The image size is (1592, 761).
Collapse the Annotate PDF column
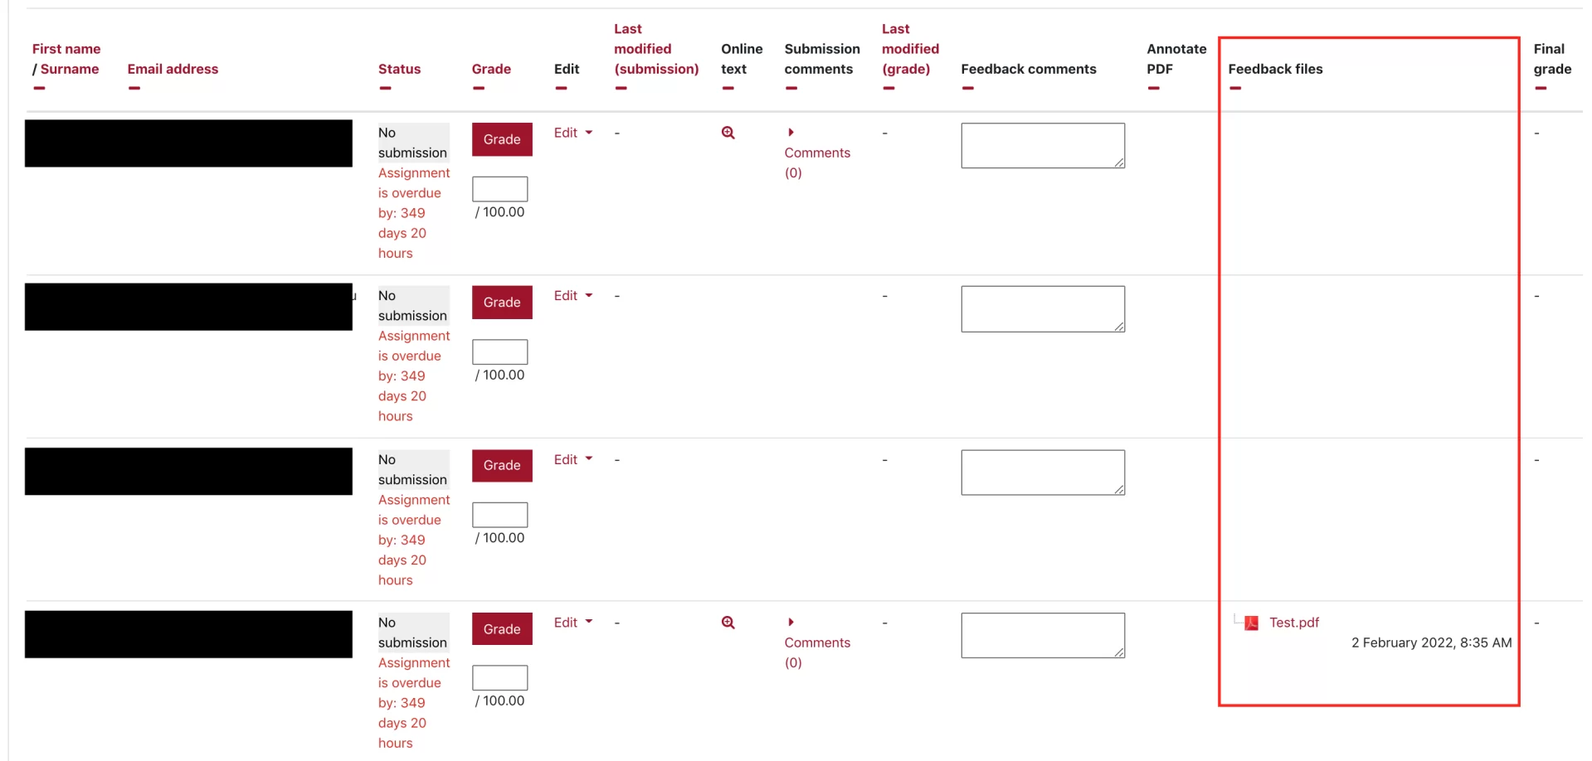[x=1153, y=88]
